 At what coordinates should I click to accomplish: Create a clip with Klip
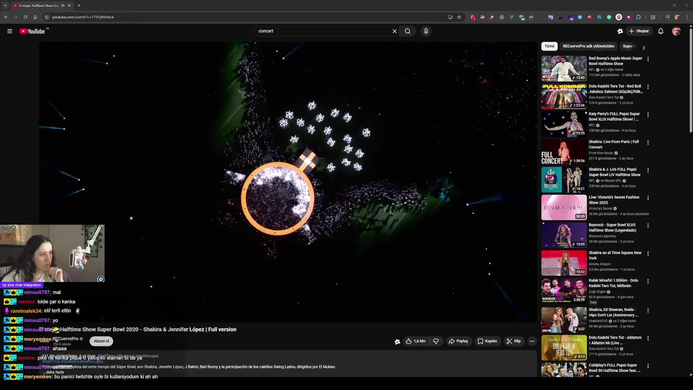click(x=513, y=341)
